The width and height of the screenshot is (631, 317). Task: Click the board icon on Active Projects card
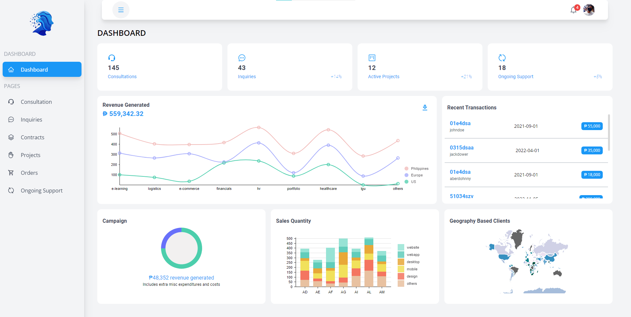pyautogui.click(x=372, y=58)
